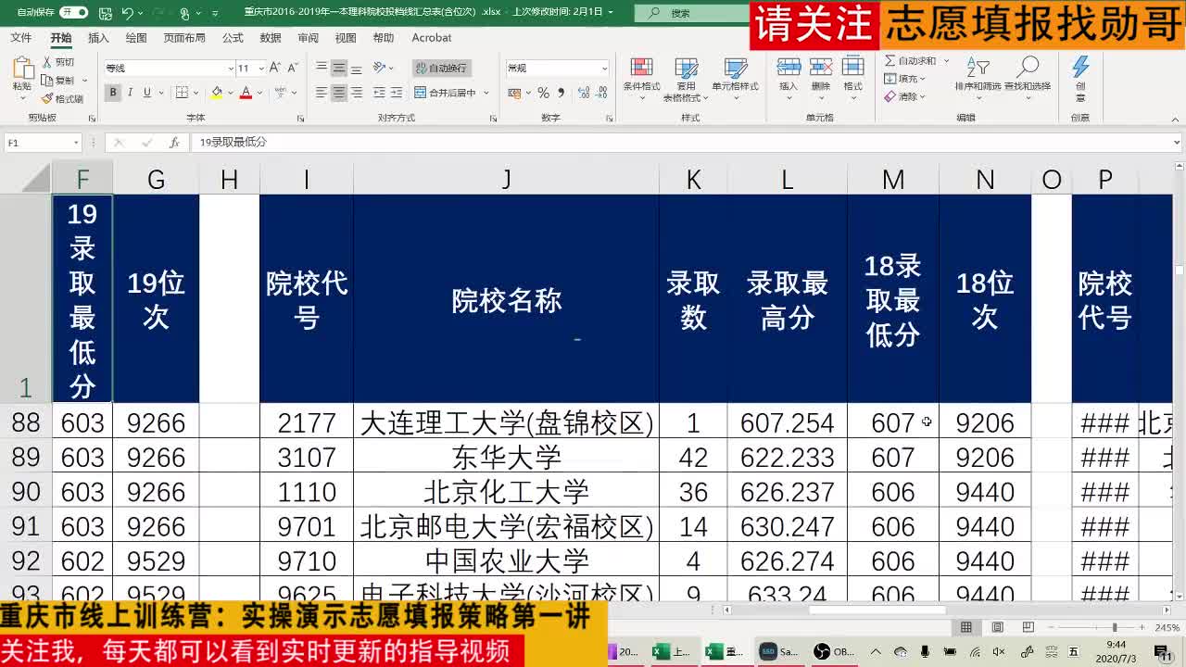This screenshot has width=1186, height=667.
Task: Click the zoom slider handle
Action: pyautogui.click(x=1115, y=627)
